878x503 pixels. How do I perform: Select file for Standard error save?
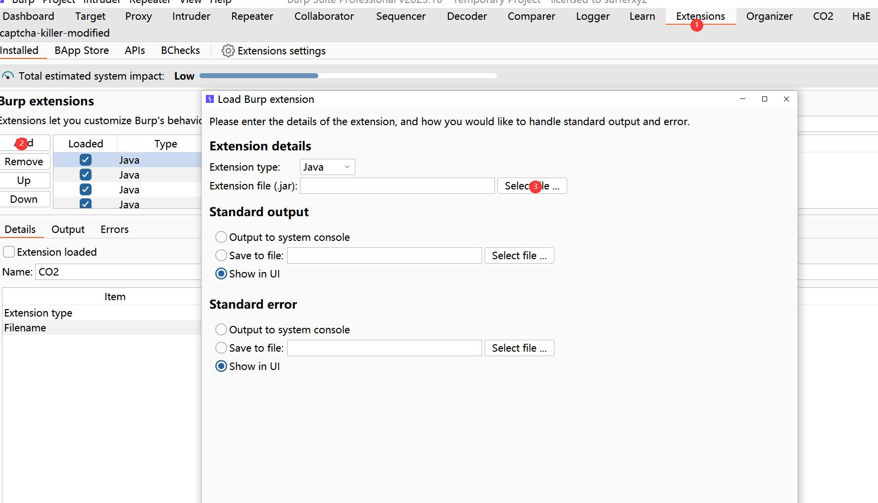[519, 348]
